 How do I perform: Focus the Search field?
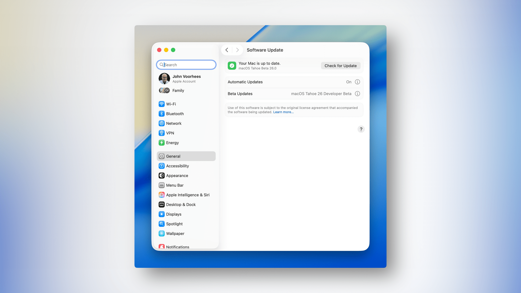click(x=186, y=65)
